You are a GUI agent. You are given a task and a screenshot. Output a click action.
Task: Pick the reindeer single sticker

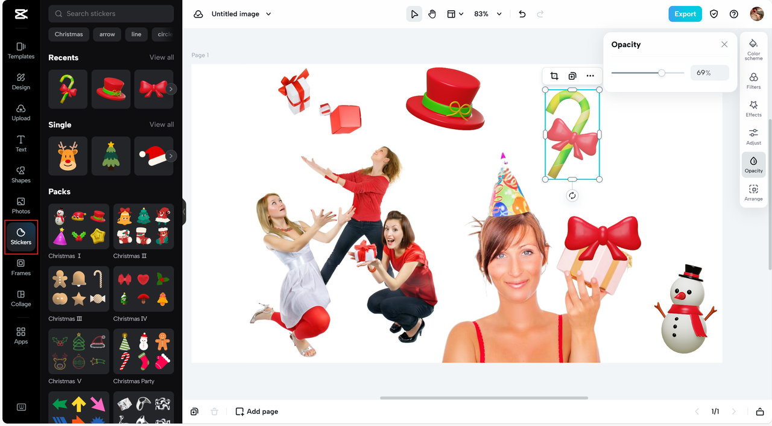click(68, 156)
